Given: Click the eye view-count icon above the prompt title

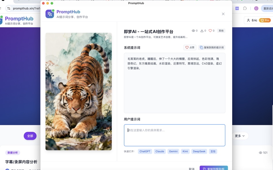Looking at the screenshot, I should pyautogui.click(x=193, y=31).
